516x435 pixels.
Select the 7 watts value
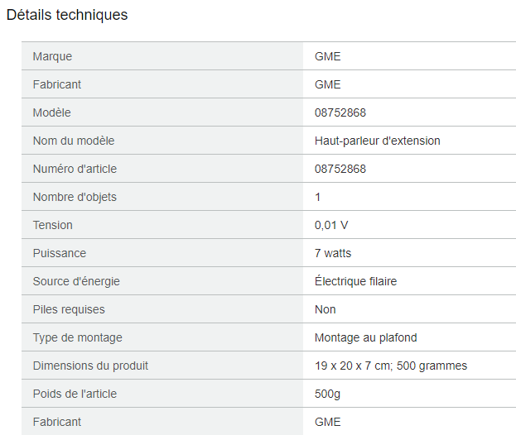coord(333,253)
